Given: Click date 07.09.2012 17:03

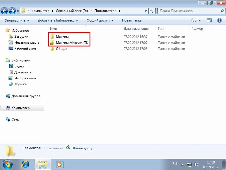Looking at the screenshot, I should 136,49.
